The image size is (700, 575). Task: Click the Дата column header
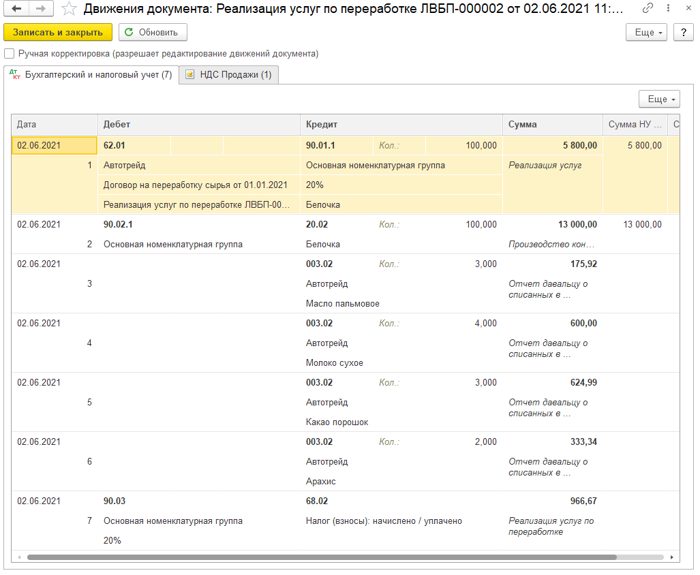pos(54,125)
